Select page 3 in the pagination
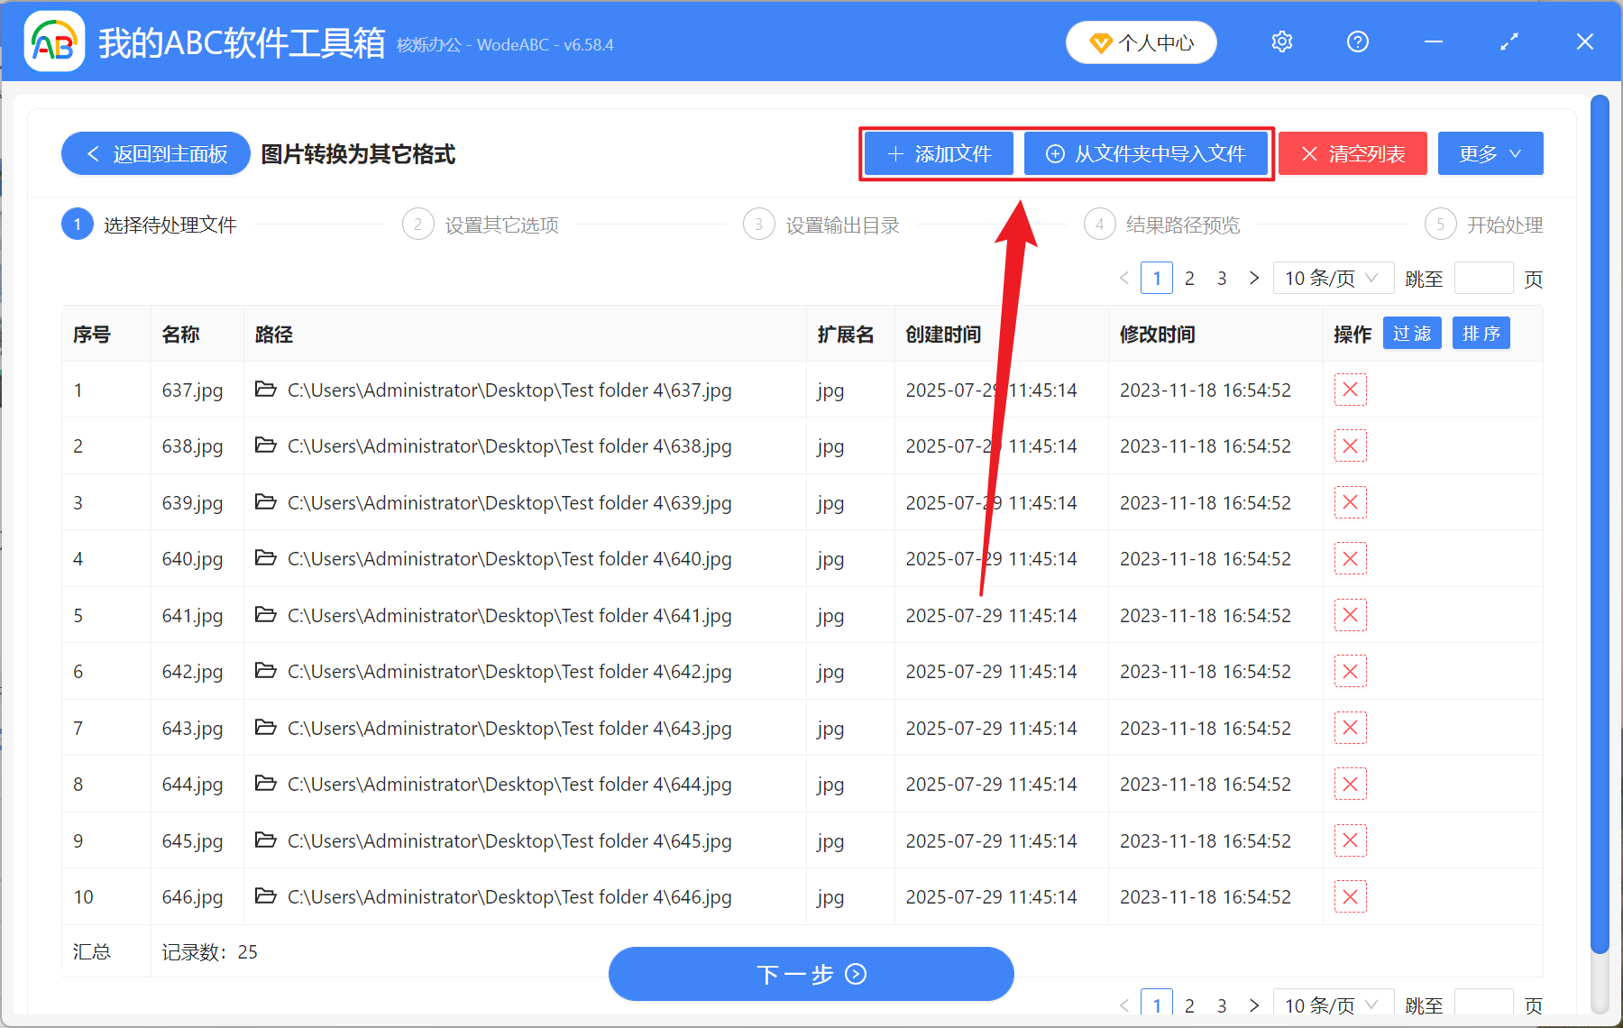The image size is (1623, 1028). coord(1222,278)
